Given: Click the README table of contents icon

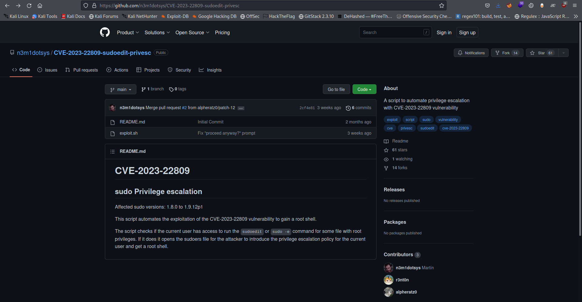Looking at the screenshot, I should 112,151.
